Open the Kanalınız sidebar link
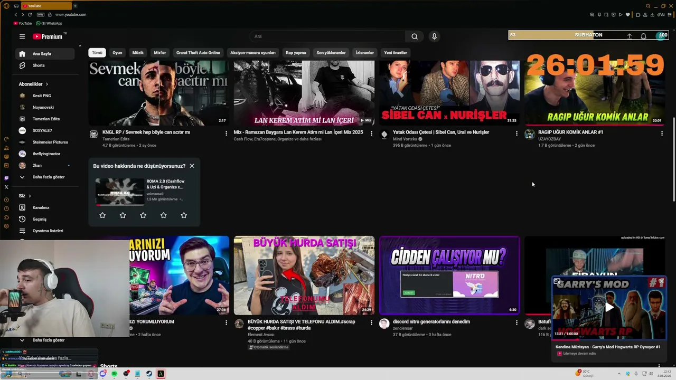Image resolution: width=676 pixels, height=380 pixels. 41,207
